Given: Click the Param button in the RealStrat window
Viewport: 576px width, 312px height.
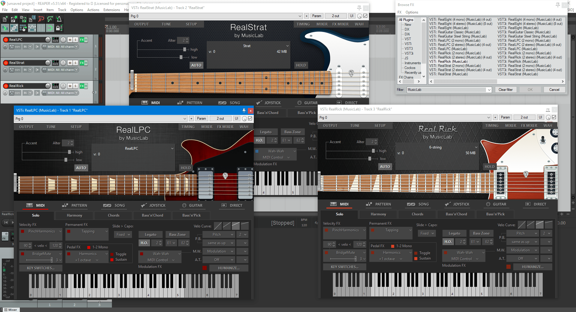Looking at the screenshot, I should coord(316,16).
